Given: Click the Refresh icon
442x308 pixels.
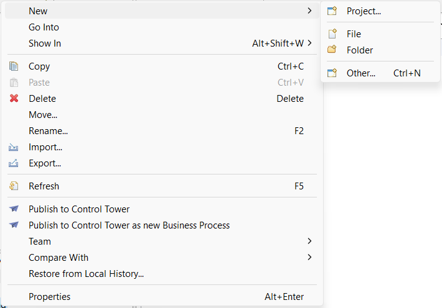Looking at the screenshot, I should coord(14,186).
